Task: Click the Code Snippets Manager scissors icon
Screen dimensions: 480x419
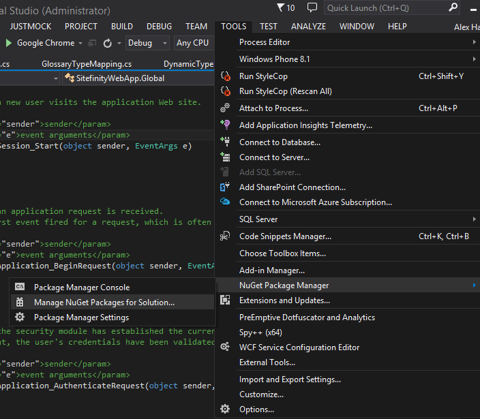Action: click(x=225, y=236)
